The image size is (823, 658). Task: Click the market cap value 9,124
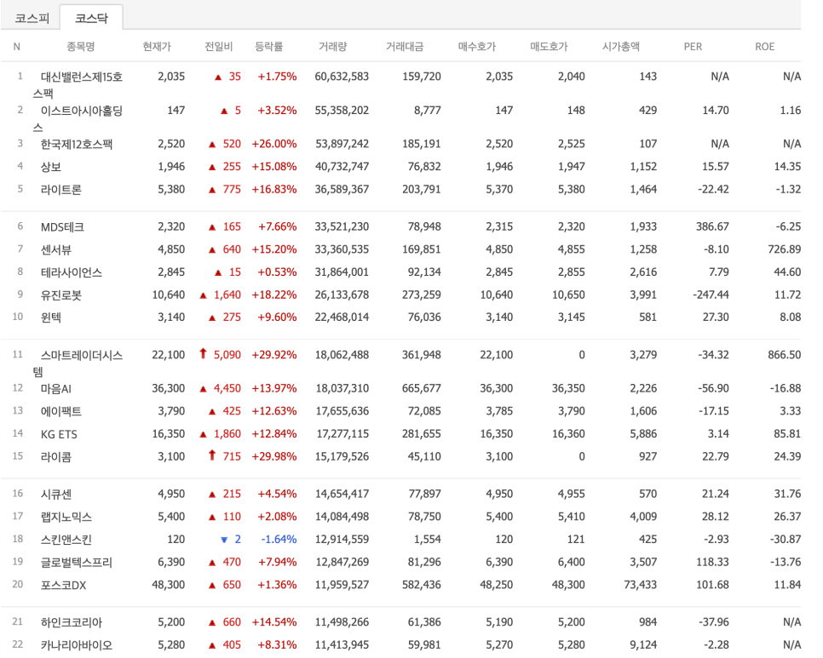click(643, 645)
